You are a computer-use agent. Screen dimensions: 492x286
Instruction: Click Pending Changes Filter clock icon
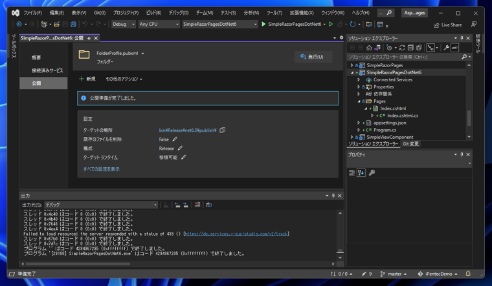click(x=389, y=48)
